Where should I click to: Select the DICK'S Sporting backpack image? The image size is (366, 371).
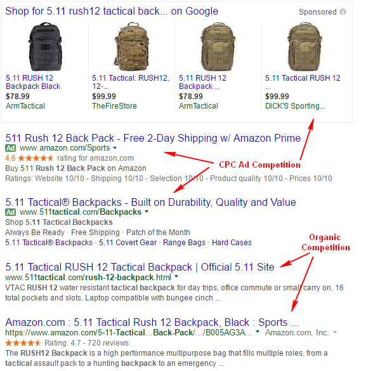point(305,46)
